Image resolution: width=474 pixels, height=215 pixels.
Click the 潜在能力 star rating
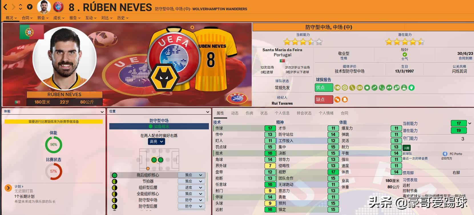405,42
